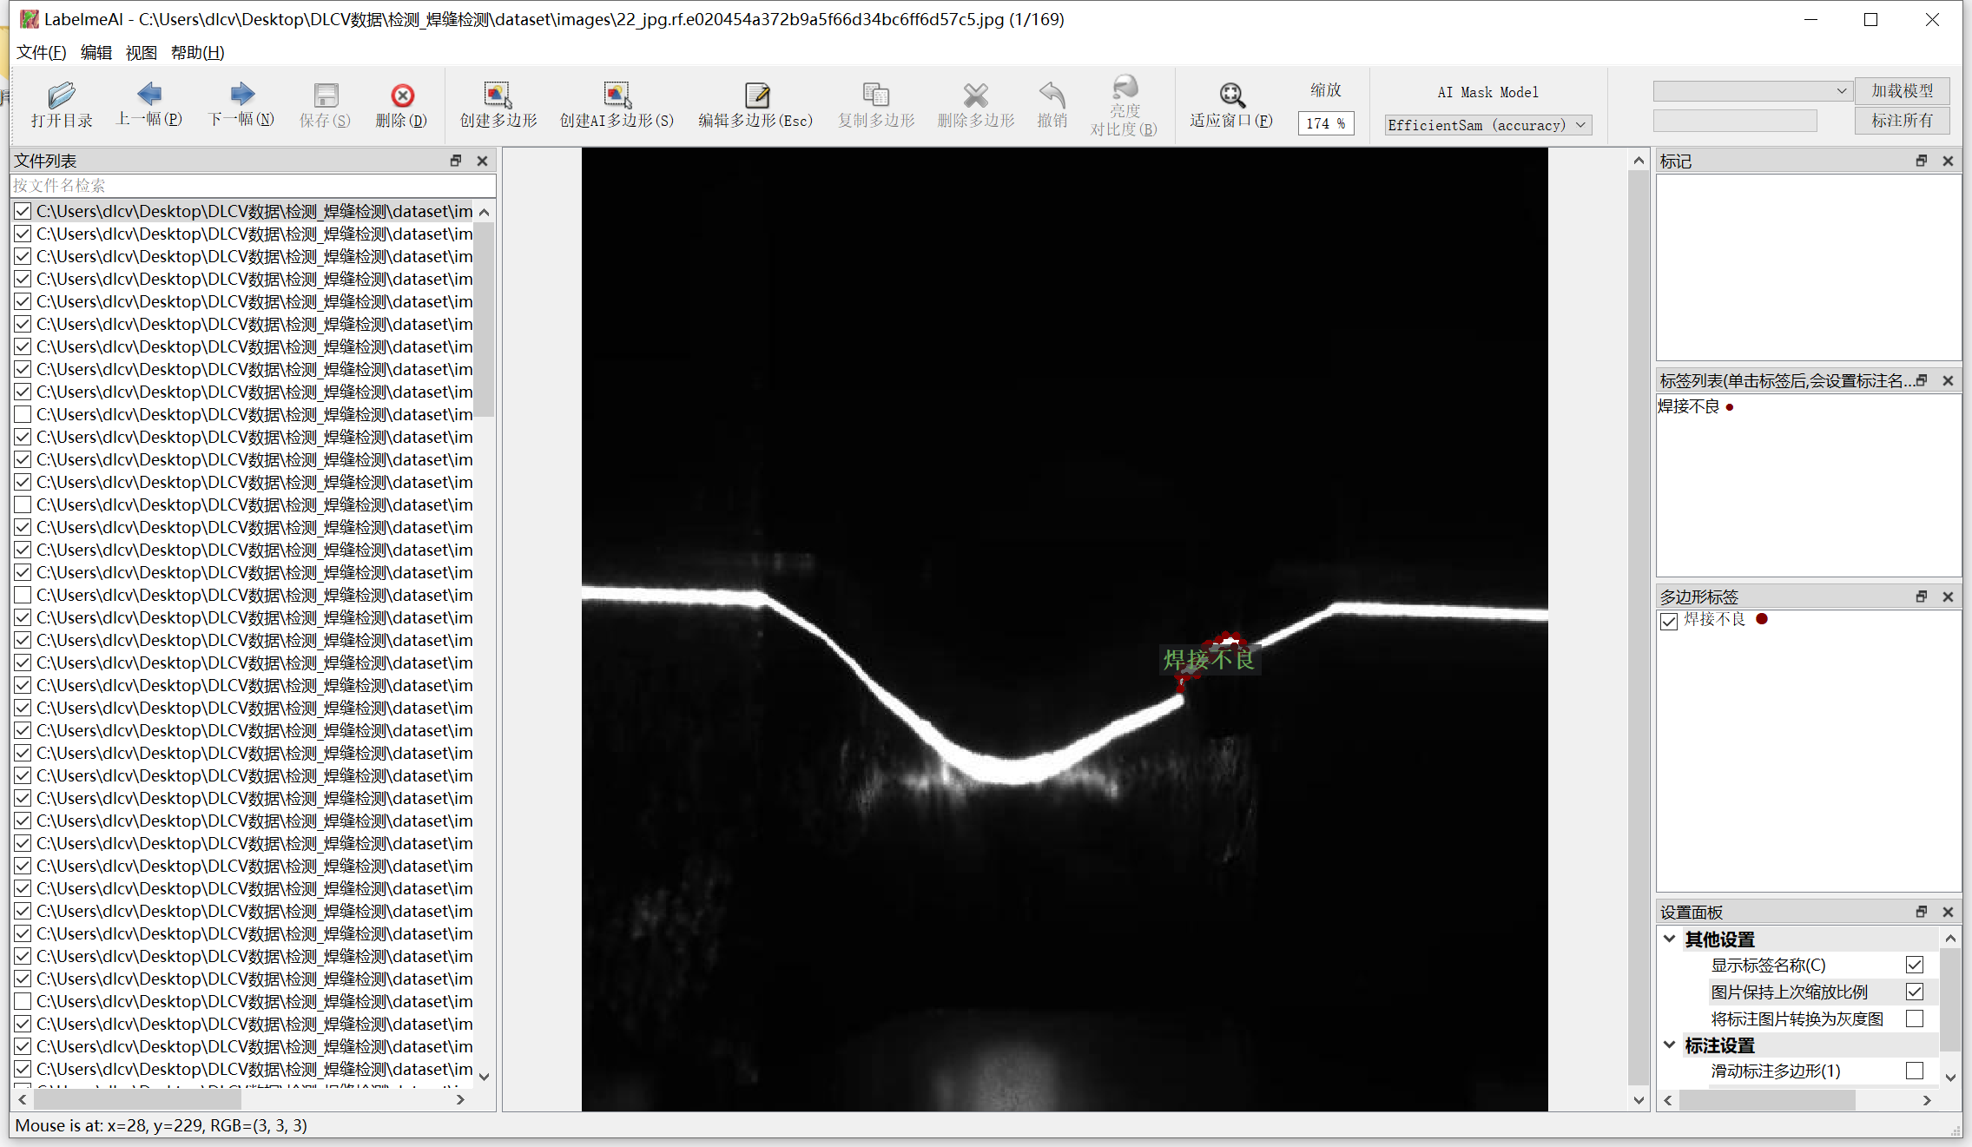Click canvas vertical scroll-up arrow
Viewport: 1972px width, 1147px height.
click(1639, 161)
